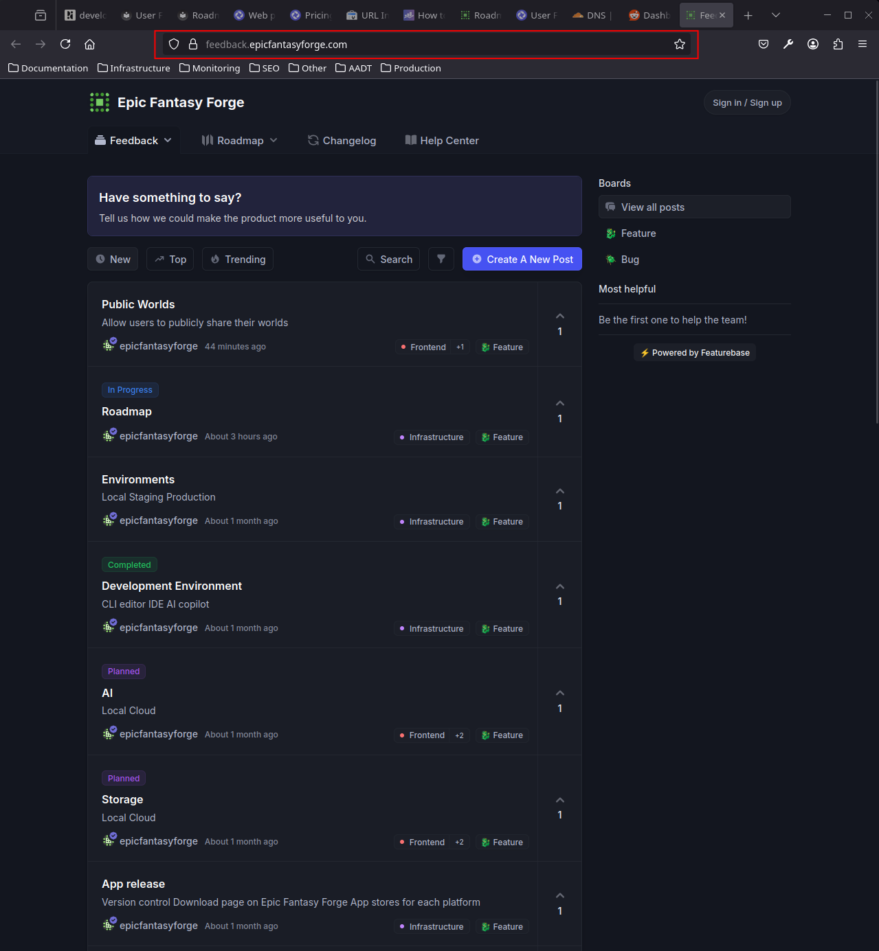Switch to the Pricing browser tab
This screenshot has height=951, width=879.
[311, 15]
